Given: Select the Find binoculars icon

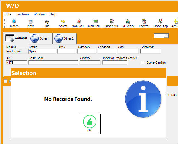Looking at the screenshot, I should (47, 23).
